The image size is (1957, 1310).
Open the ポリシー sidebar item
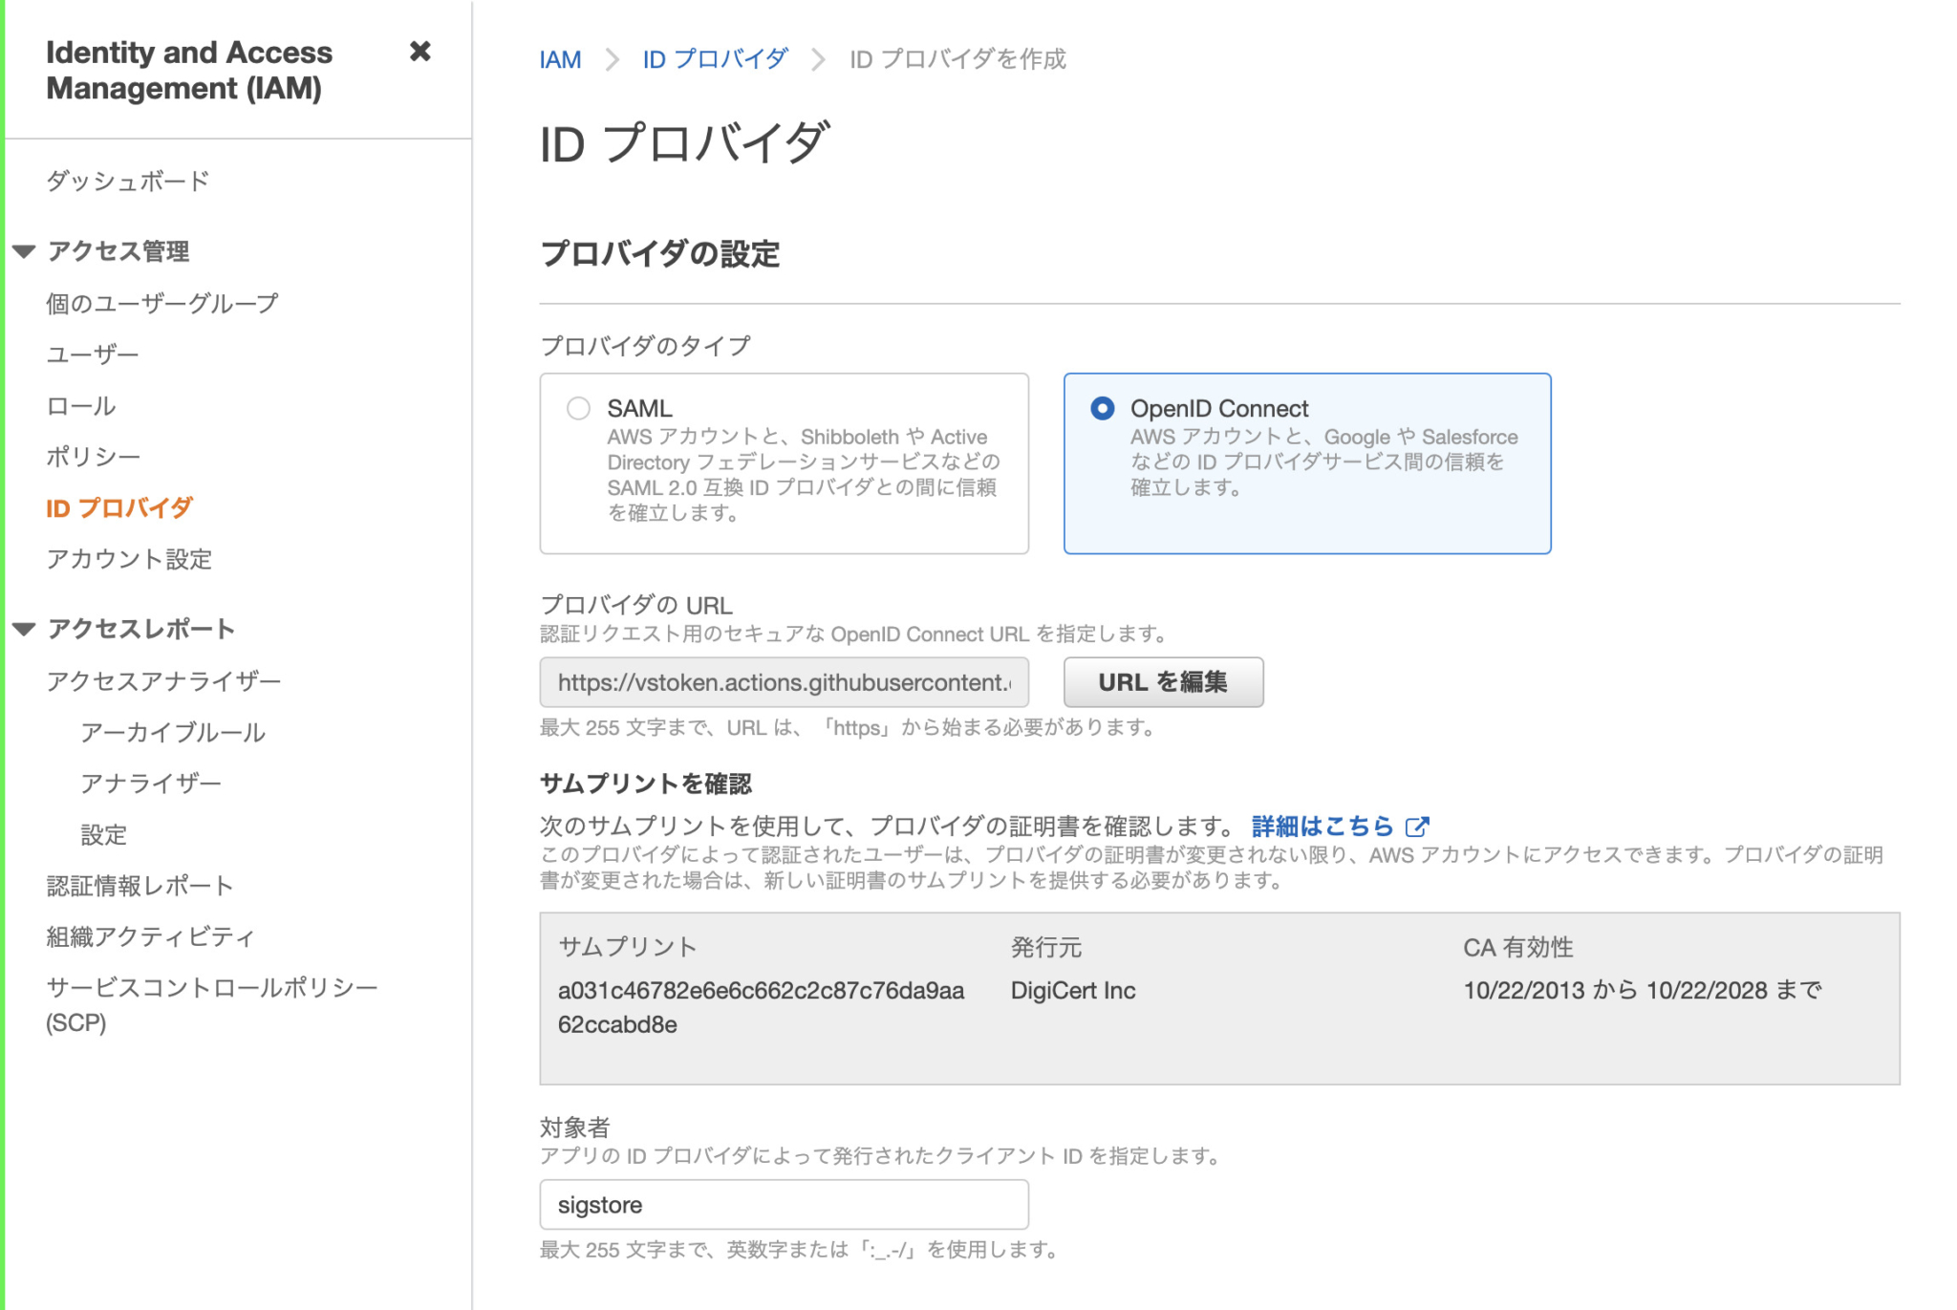[93, 457]
